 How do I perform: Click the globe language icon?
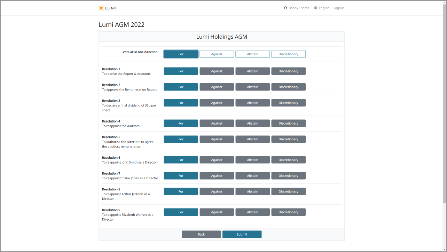[316, 8]
